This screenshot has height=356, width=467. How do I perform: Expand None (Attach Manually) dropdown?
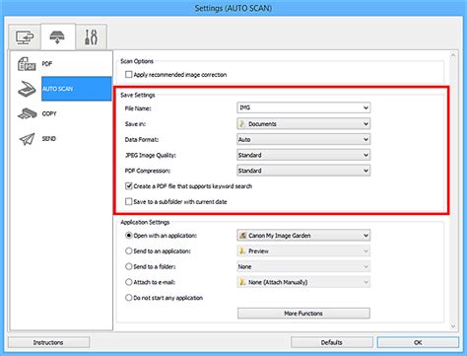click(303, 282)
